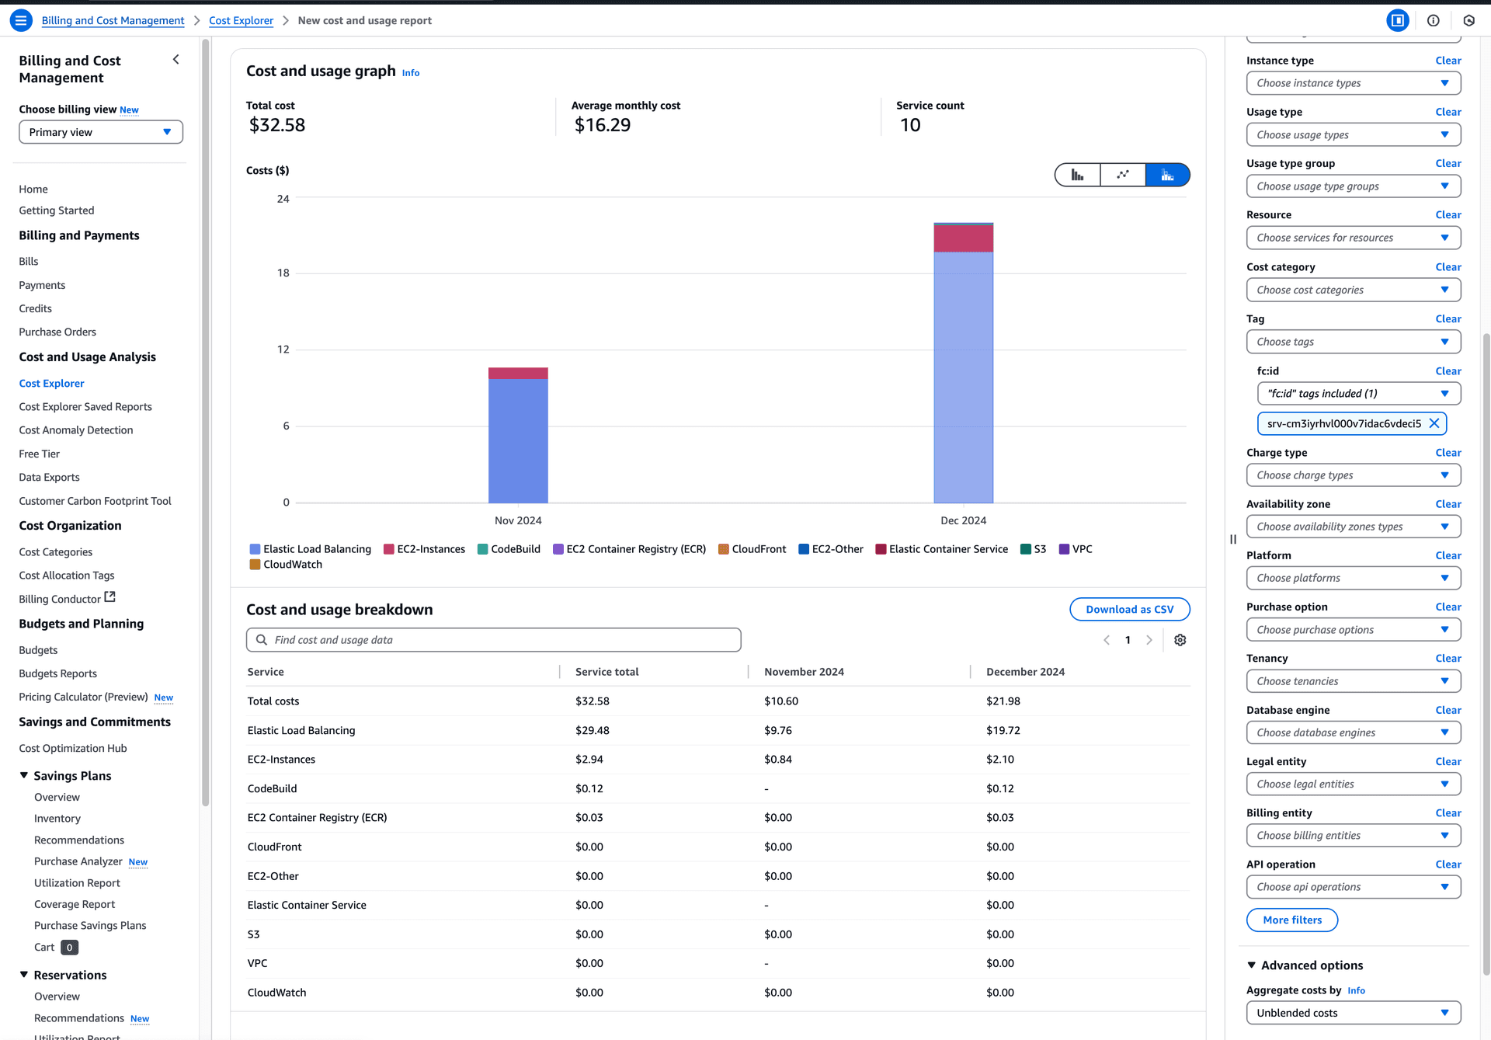Click Download as CSV button
1491x1040 pixels.
(1130, 610)
